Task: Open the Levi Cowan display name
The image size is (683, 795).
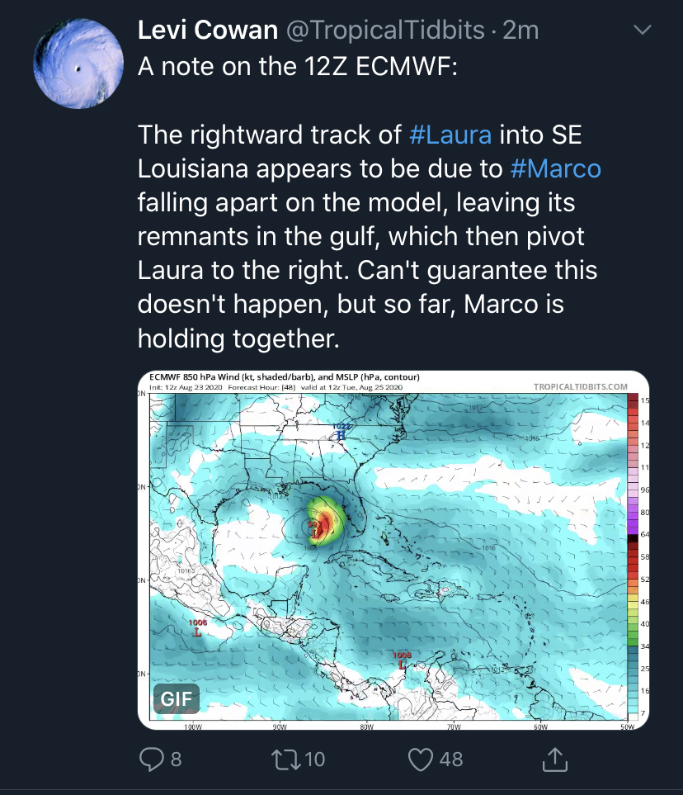Action: pos(206,31)
